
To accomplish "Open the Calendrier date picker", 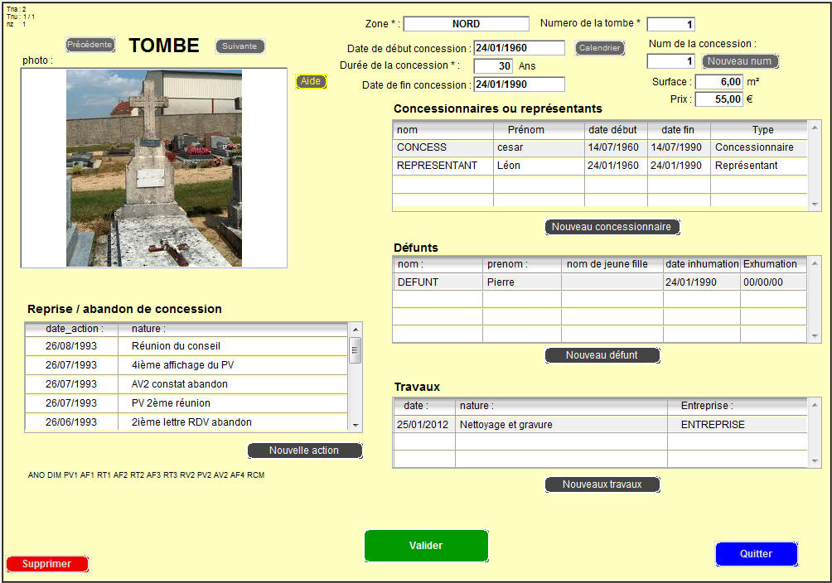I will coord(599,48).
